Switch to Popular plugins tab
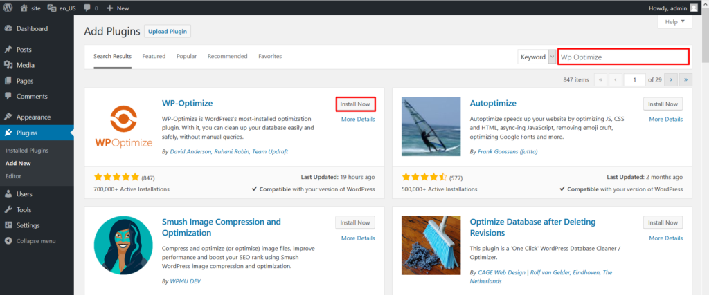 point(187,57)
